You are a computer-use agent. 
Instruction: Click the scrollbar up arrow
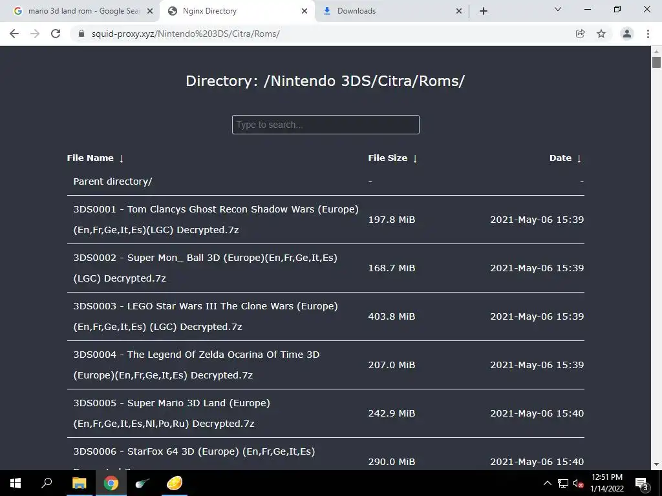(x=656, y=51)
